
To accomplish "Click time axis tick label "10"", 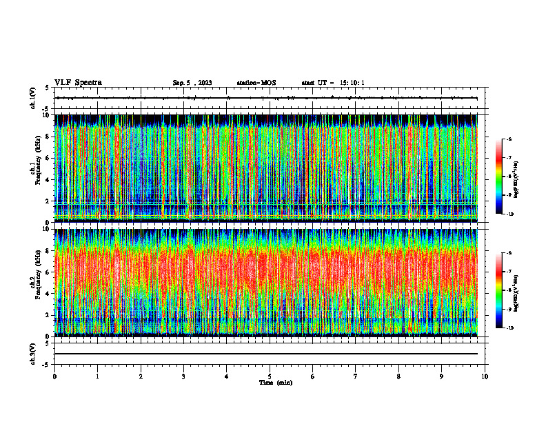I will (x=485, y=376).
